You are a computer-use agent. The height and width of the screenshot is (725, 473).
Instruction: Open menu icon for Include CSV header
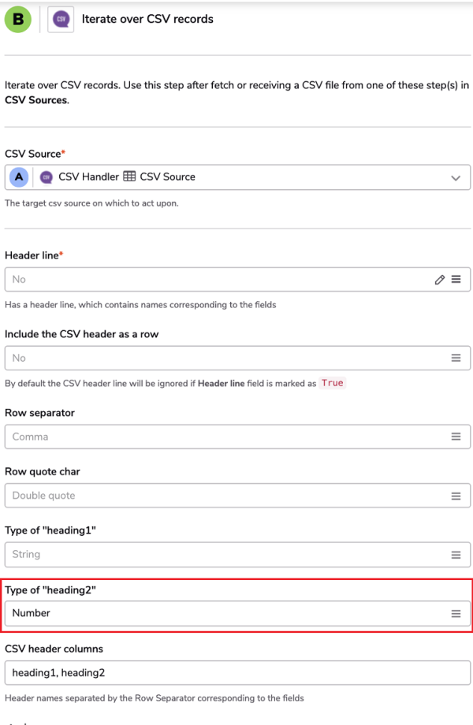(456, 358)
